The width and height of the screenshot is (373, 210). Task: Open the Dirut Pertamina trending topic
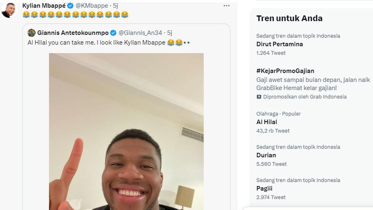[x=279, y=44]
